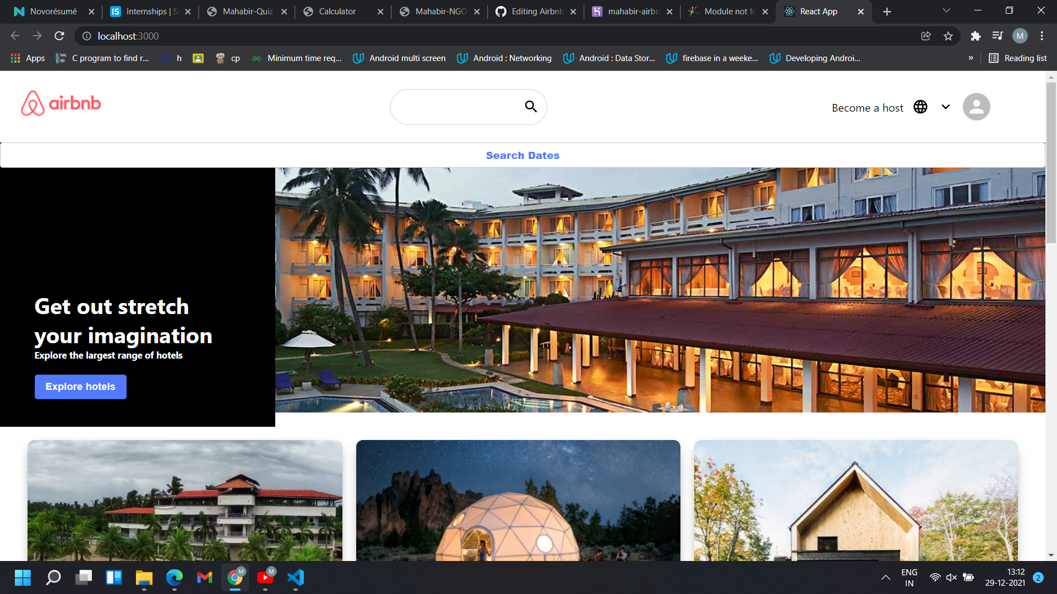Open Android multi screen bookmark
This screenshot has width=1057, height=594.
point(399,58)
